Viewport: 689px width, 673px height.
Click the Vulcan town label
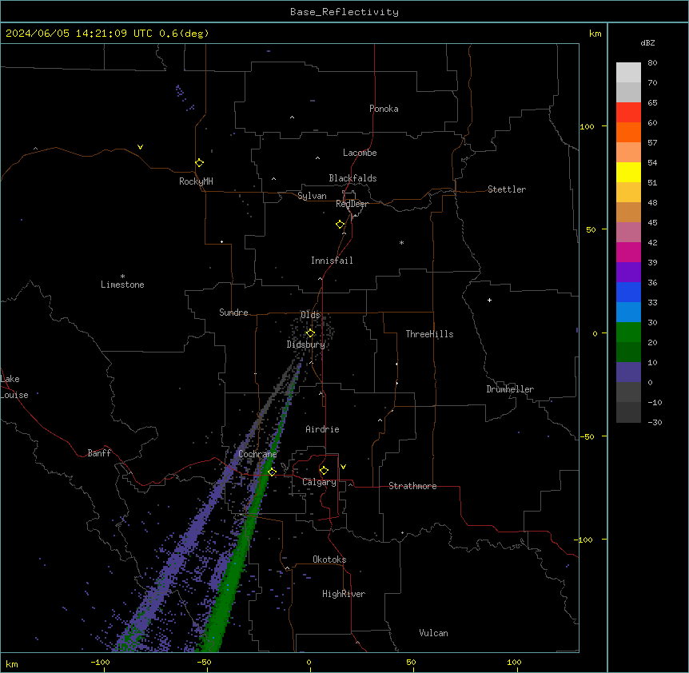(x=433, y=633)
